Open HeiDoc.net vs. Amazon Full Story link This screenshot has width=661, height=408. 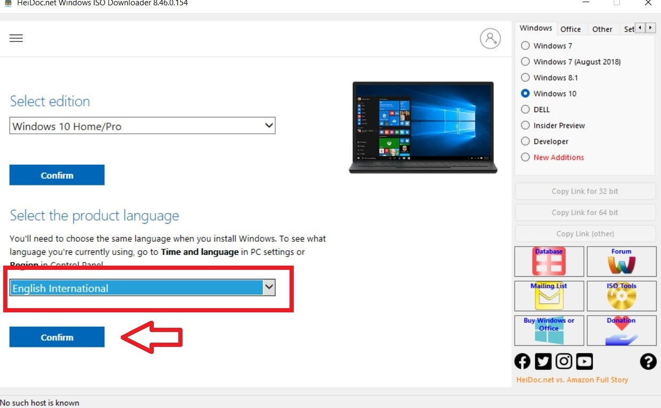pyautogui.click(x=572, y=380)
